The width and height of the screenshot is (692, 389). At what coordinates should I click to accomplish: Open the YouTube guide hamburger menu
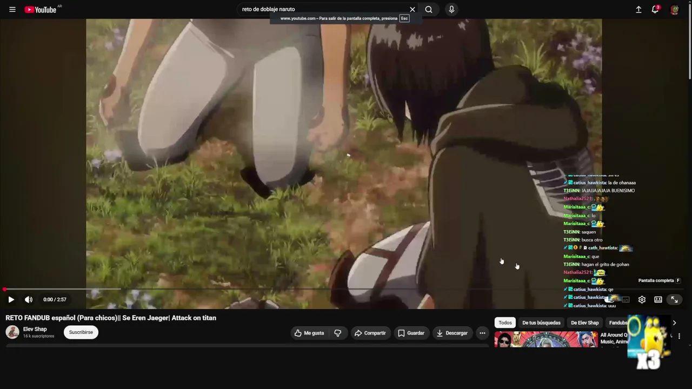tap(12, 10)
